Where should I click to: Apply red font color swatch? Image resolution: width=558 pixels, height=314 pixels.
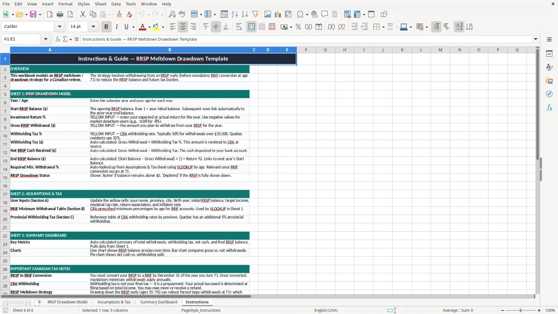142,27
